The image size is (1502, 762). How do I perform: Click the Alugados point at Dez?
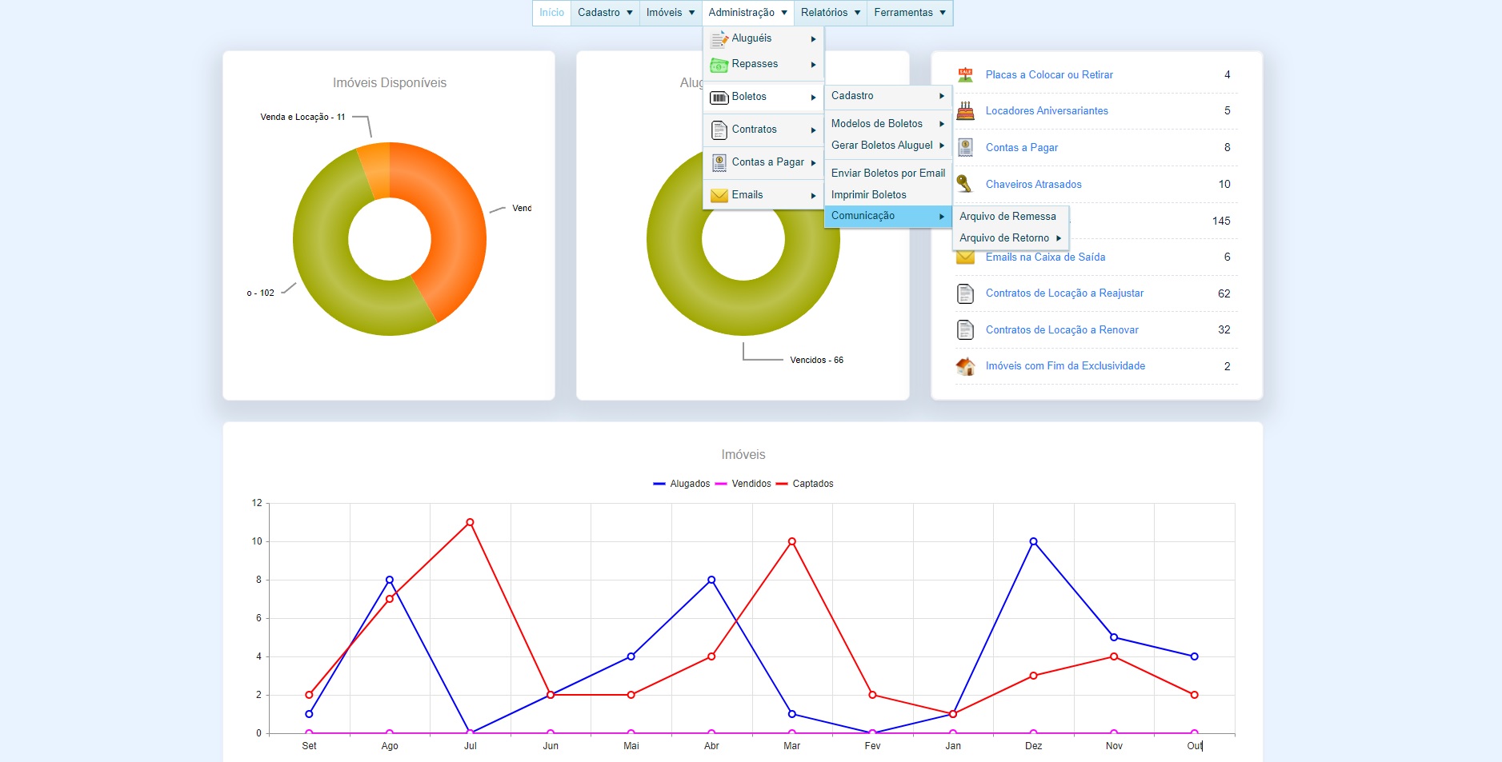click(x=1033, y=541)
